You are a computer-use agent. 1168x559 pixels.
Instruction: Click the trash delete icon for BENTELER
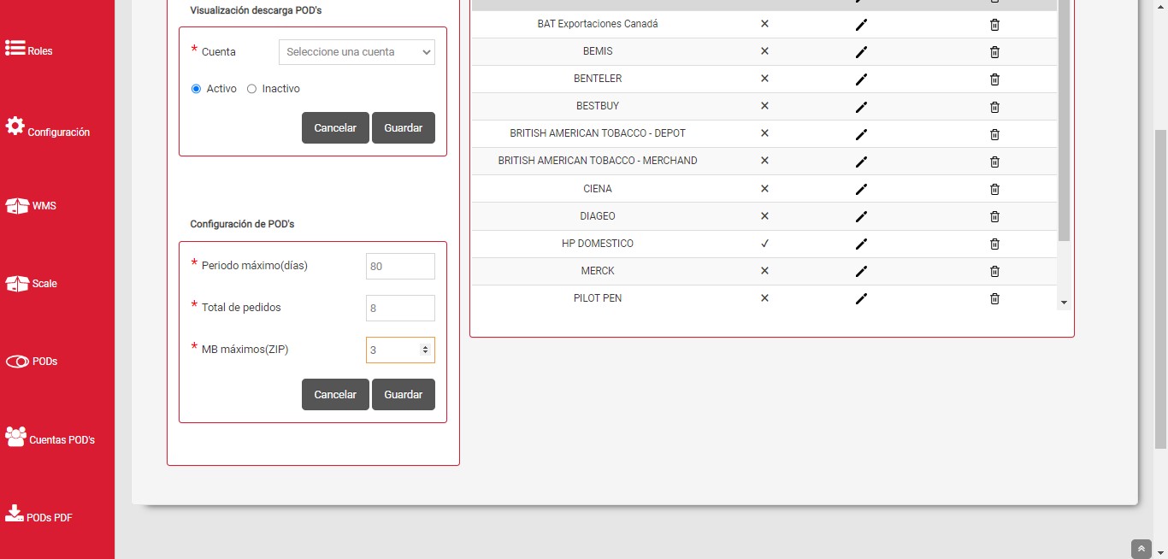coord(994,79)
